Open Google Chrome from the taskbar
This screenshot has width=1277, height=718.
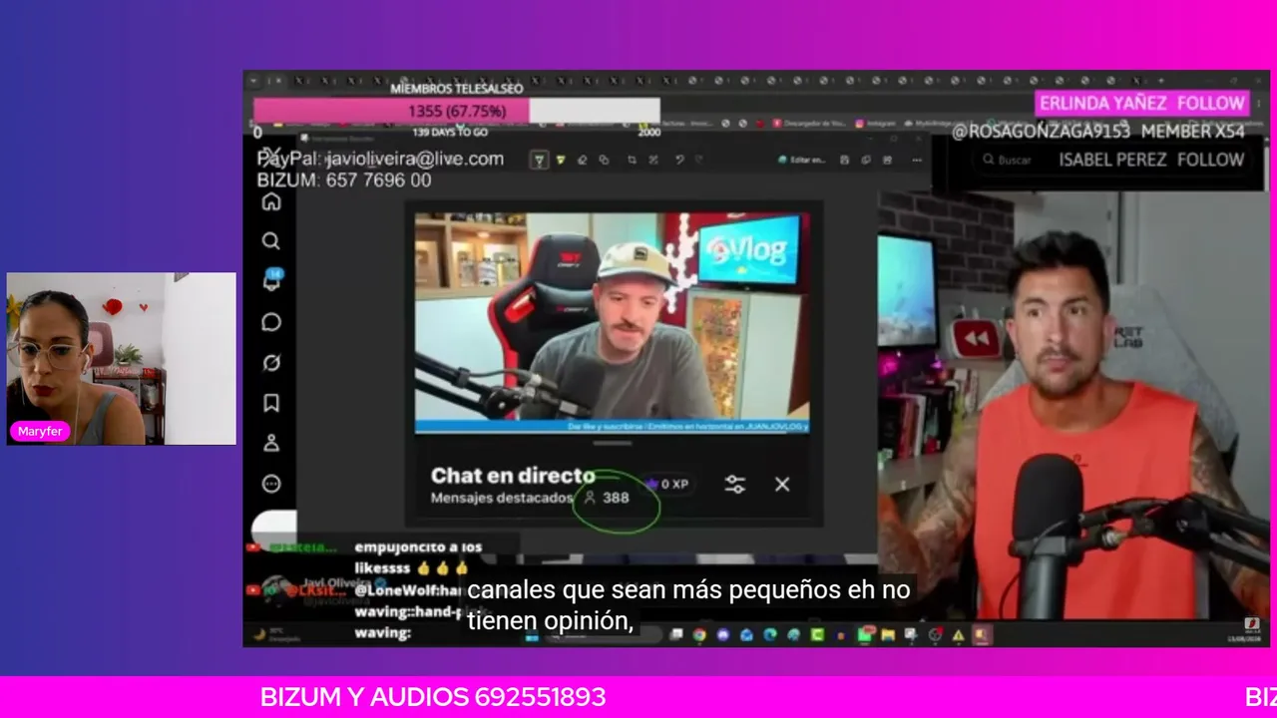[x=699, y=634]
